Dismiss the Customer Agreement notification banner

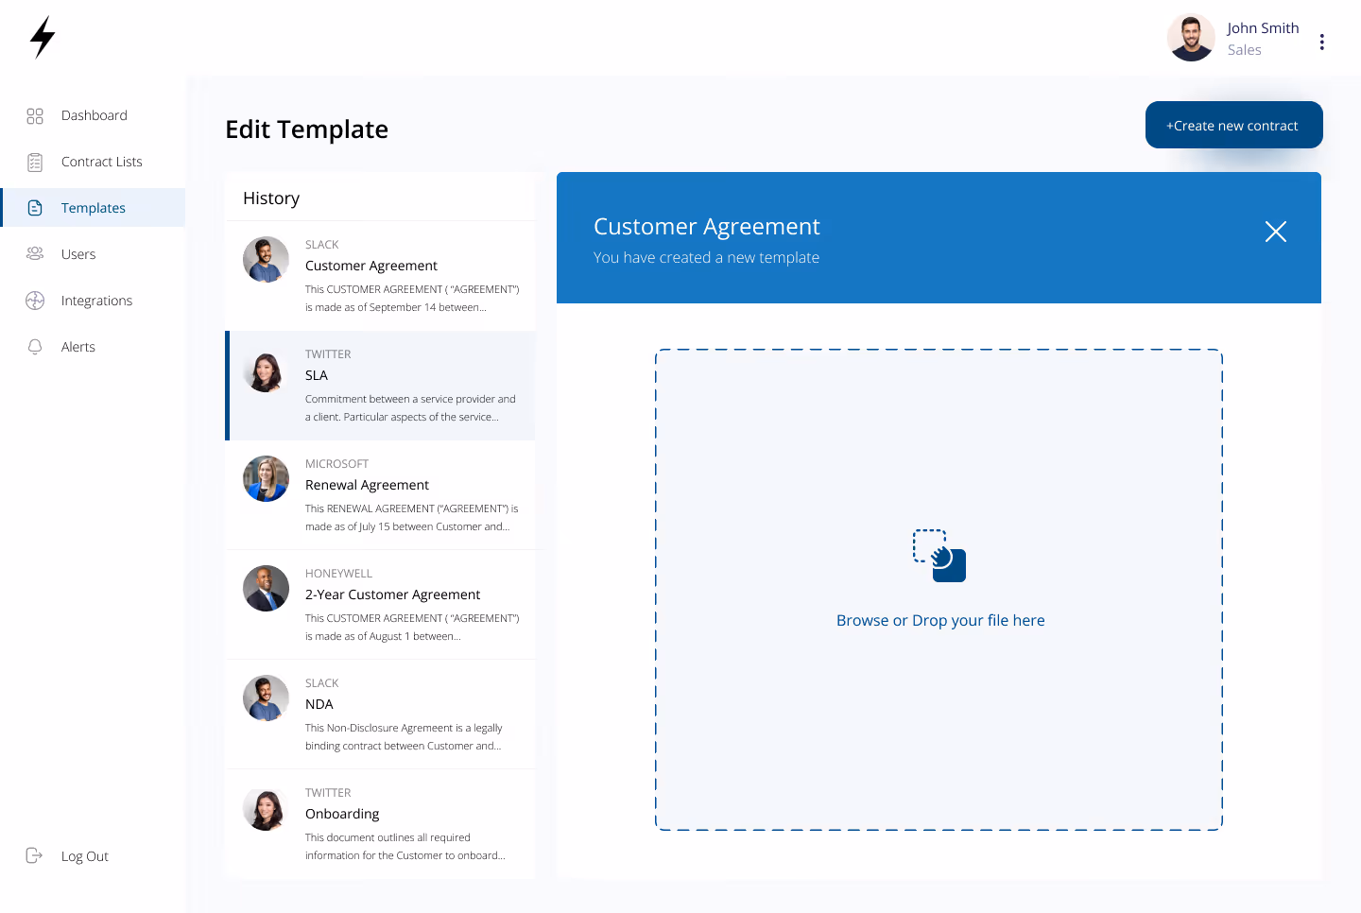click(1275, 232)
